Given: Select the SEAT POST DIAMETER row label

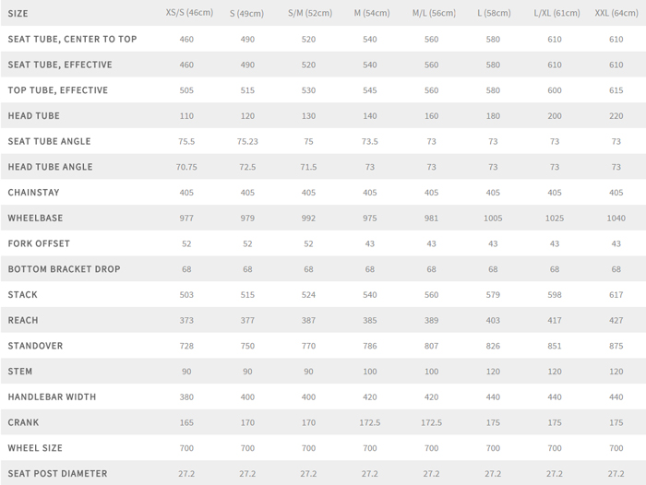Looking at the screenshot, I should point(57,473).
